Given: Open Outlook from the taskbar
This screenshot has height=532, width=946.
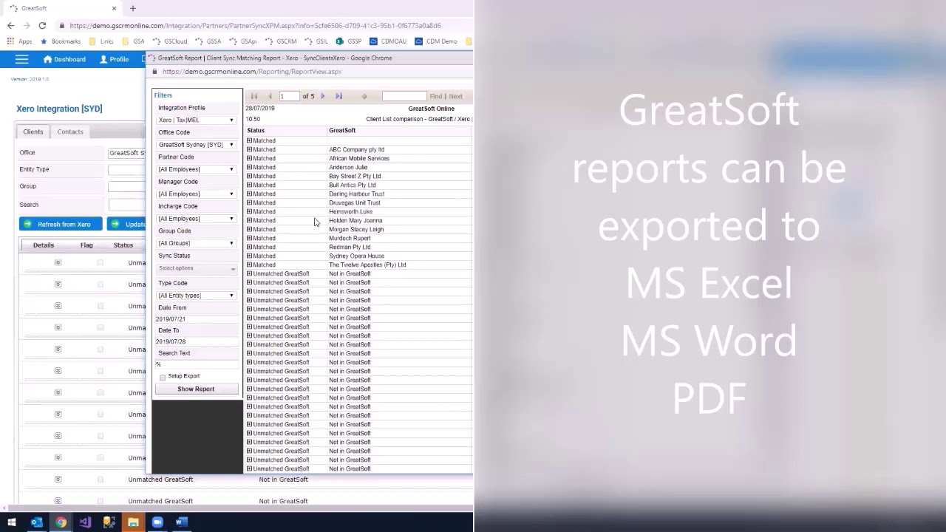Looking at the screenshot, I should (x=36, y=522).
